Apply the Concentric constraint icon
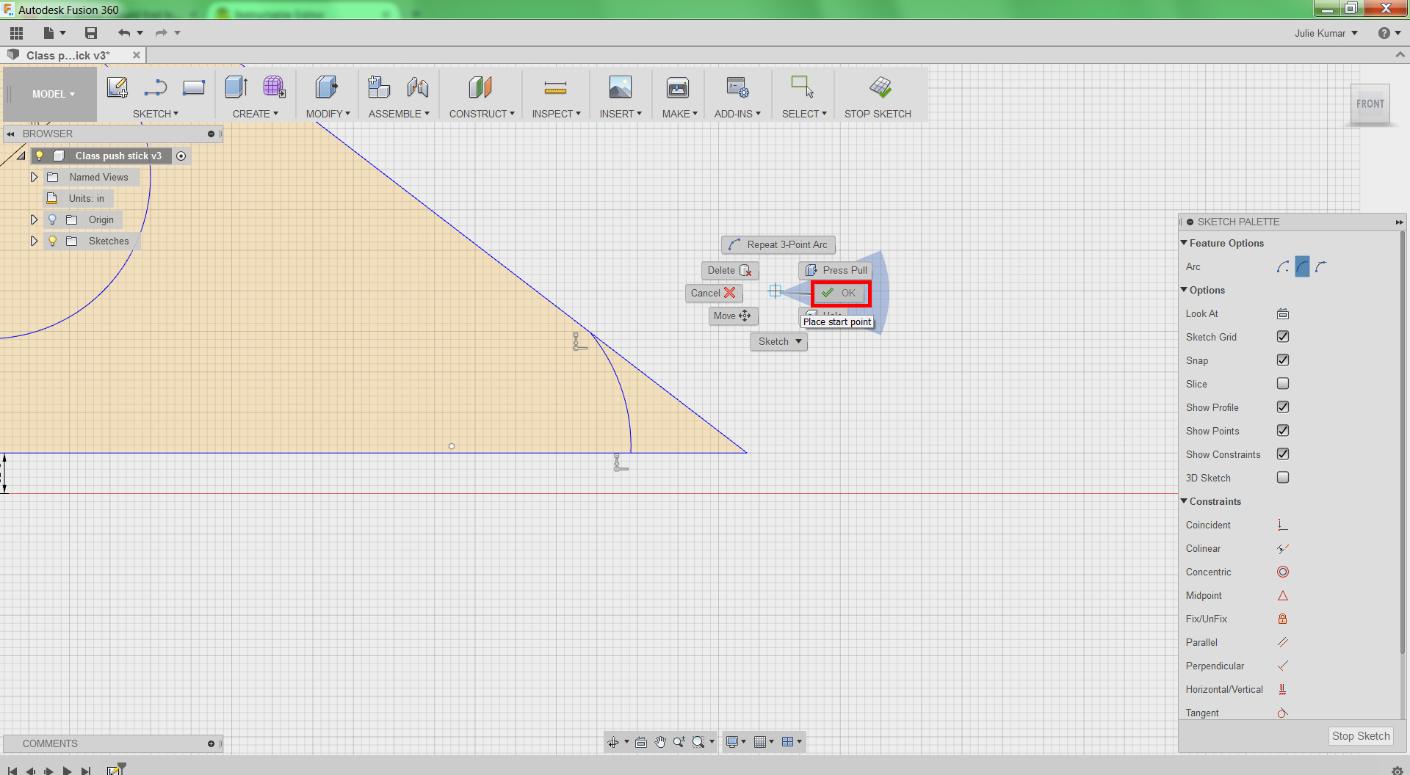The width and height of the screenshot is (1410, 775). pyautogui.click(x=1283, y=572)
